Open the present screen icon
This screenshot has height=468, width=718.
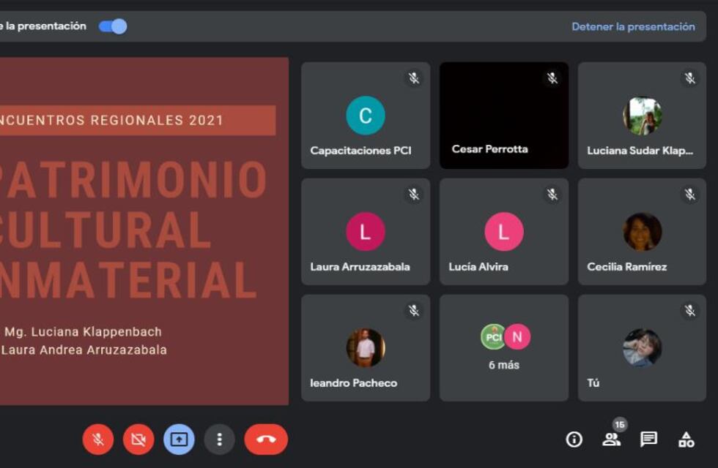(178, 439)
